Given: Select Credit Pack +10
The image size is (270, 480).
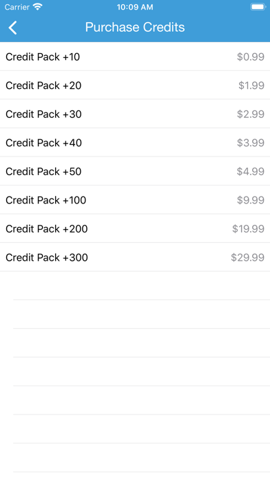Looking at the screenshot, I should (x=135, y=57).
